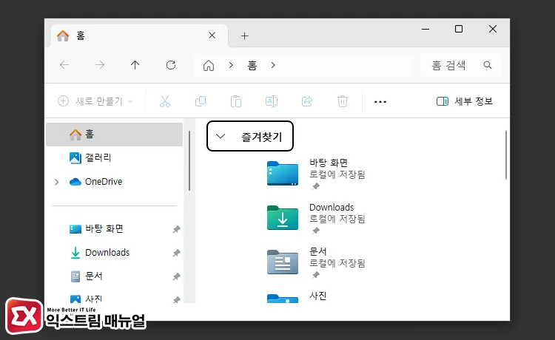Click the Share icon in toolbar

(307, 101)
